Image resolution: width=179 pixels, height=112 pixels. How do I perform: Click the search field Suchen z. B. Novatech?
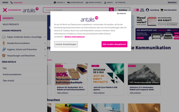click(x=76, y=10)
